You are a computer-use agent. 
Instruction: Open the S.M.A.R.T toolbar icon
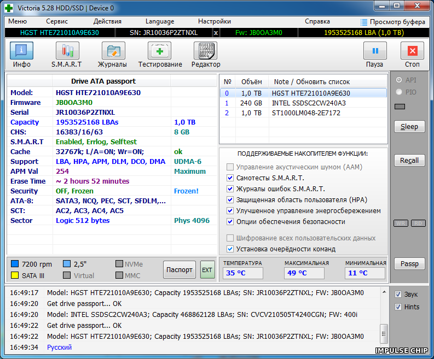67,51
